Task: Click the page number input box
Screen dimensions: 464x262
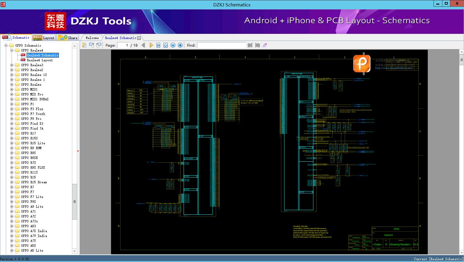Action: coord(123,45)
